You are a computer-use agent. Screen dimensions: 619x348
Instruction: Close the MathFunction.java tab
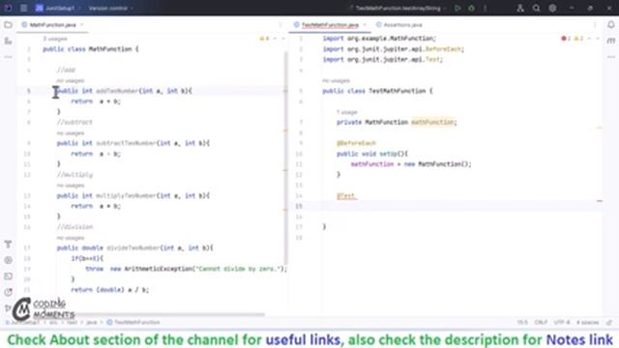[x=81, y=25]
